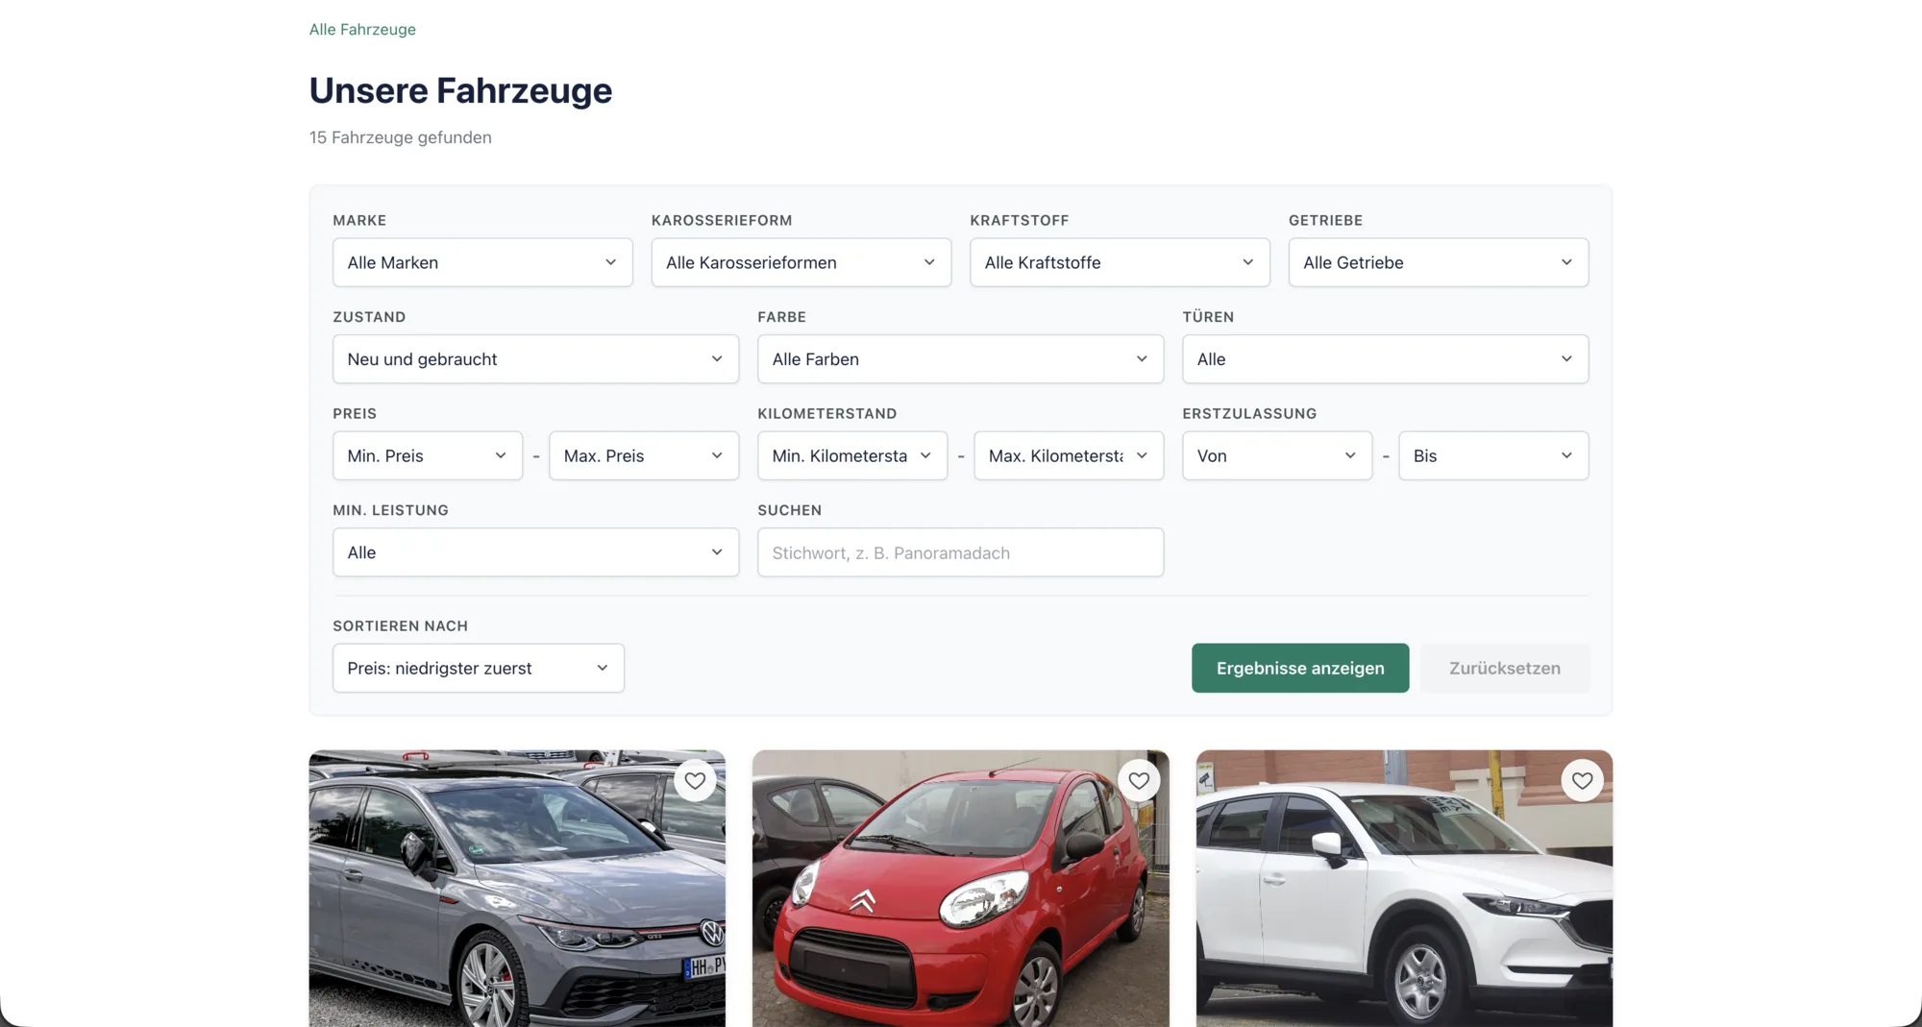Click the Stichwort search input field
Image resolution: width=1922 pixels, height=1027 pixels.
(960, 552)
